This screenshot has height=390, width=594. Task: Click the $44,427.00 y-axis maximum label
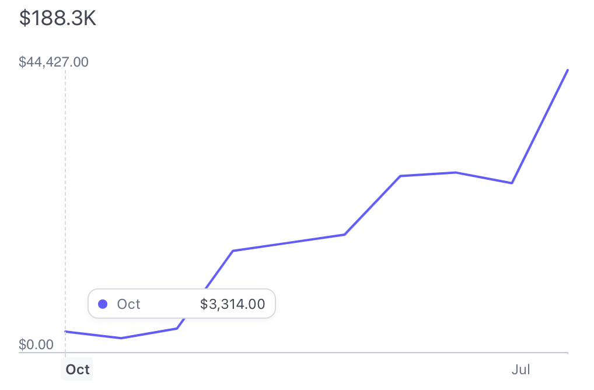tap(54, 62)
